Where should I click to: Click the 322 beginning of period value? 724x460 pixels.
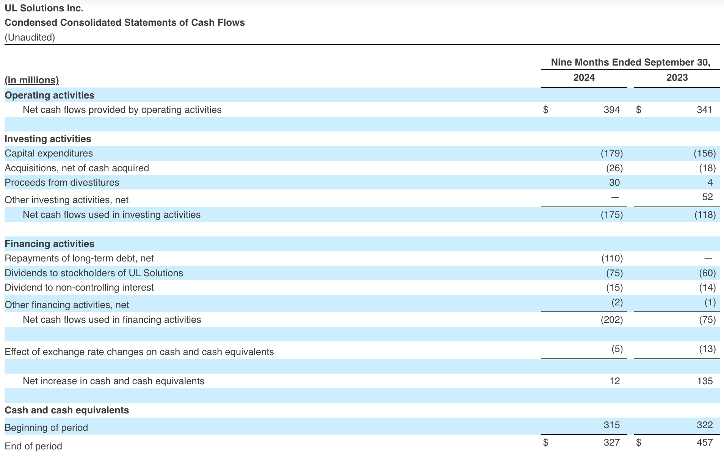(x=705, y=425)
